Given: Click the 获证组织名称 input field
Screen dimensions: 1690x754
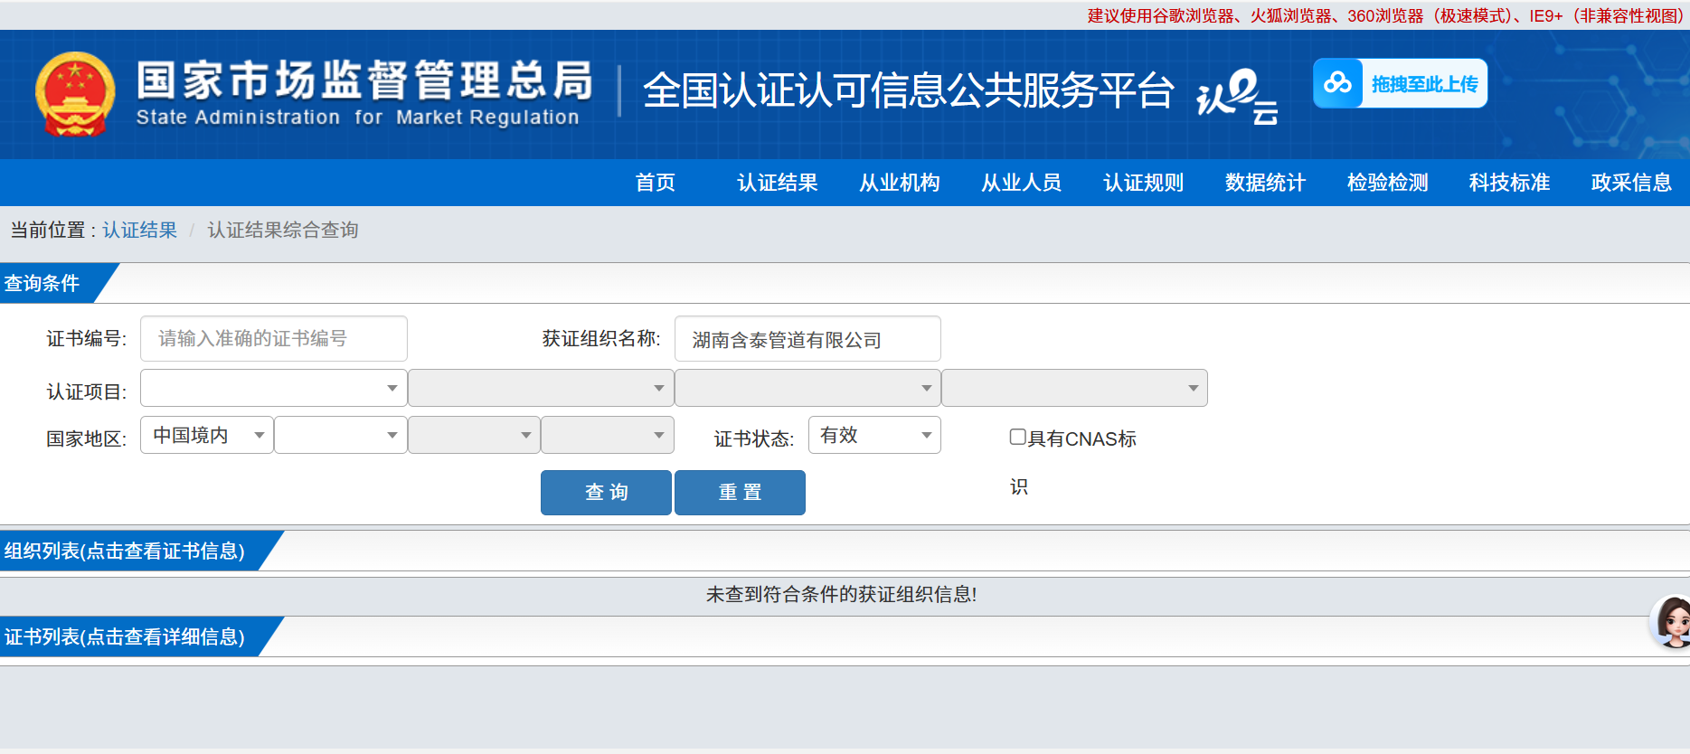Looking at the screenshot, I should pos(807,339).
